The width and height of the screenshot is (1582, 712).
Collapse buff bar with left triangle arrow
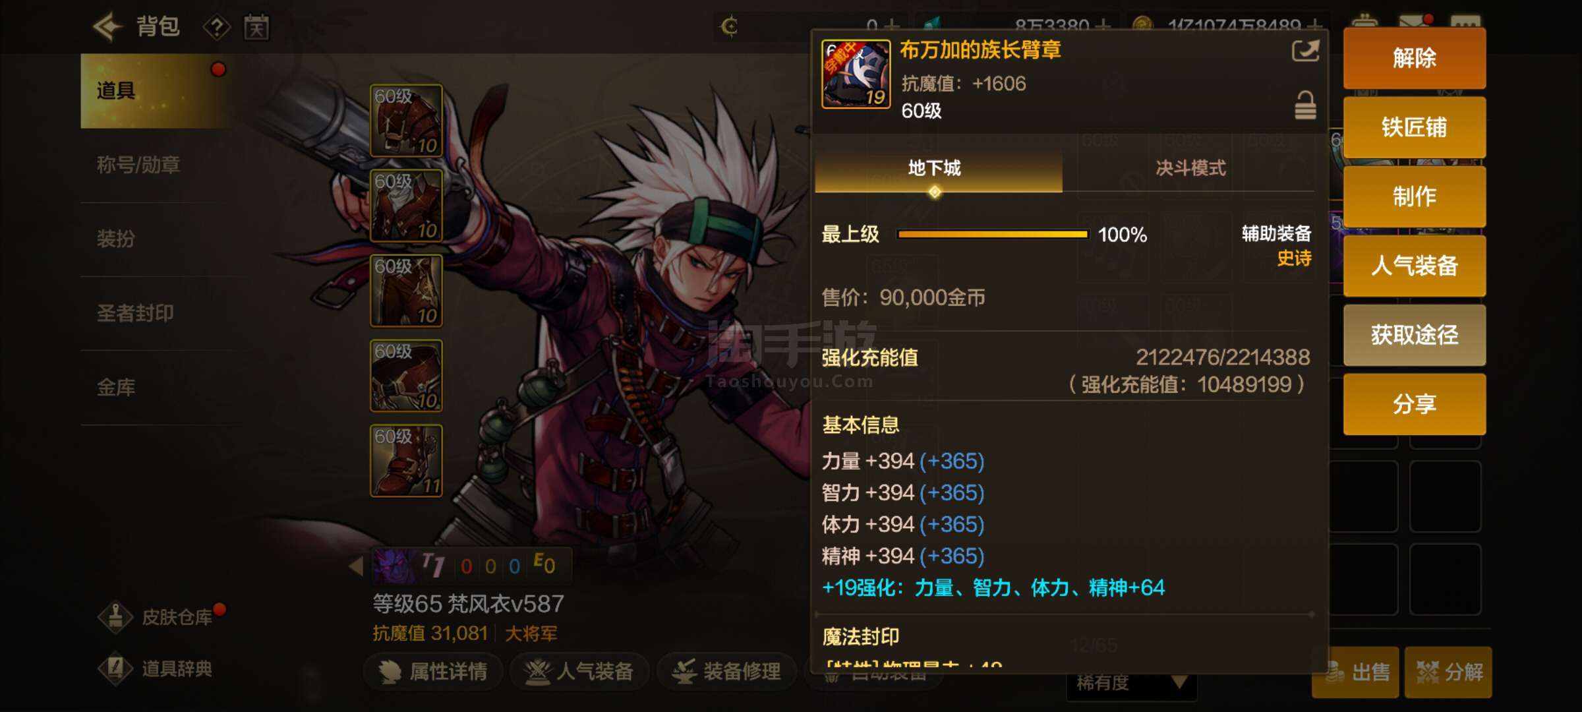(356, 566)
